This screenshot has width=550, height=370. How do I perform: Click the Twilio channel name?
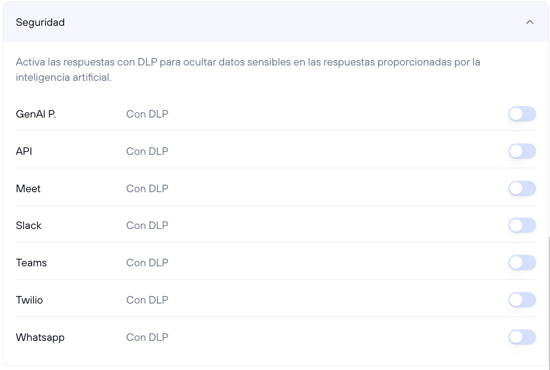(x=30, y=300)
